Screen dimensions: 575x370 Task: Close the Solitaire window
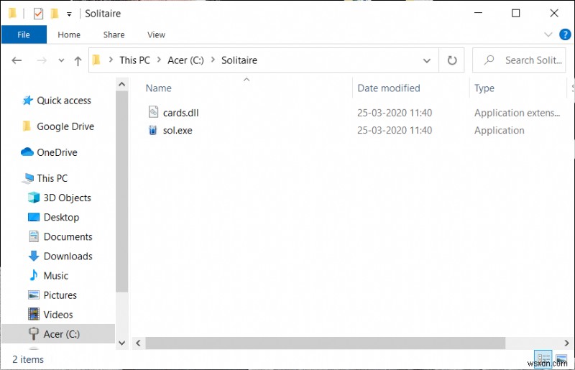click(554, 13)
